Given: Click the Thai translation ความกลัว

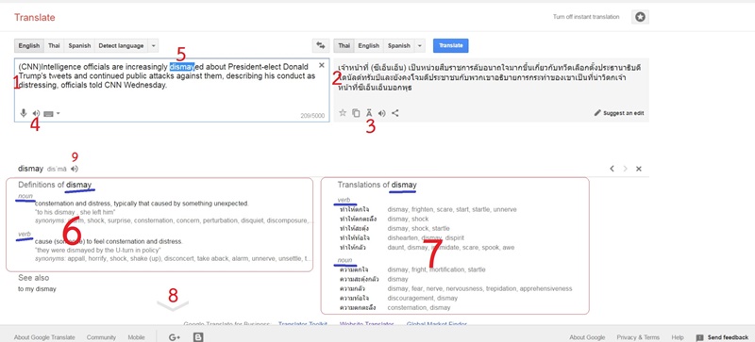Looking at the screenshot, I should [x=353, y=288].
